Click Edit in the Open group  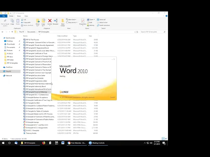90,23
